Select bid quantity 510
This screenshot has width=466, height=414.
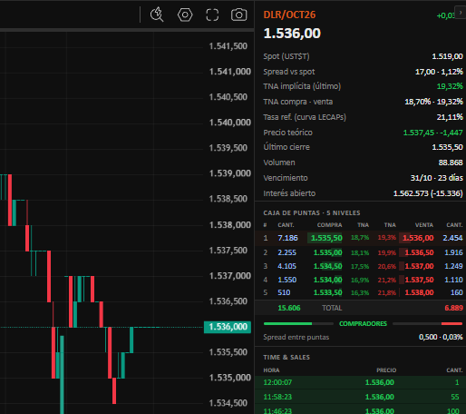[x=284, y=292]
